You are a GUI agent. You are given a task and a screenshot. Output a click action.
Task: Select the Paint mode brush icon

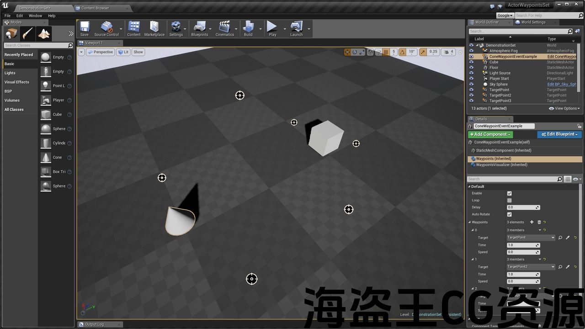[27, 34]
